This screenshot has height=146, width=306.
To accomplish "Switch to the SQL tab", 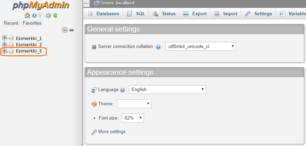I will (x=136, y=14).
